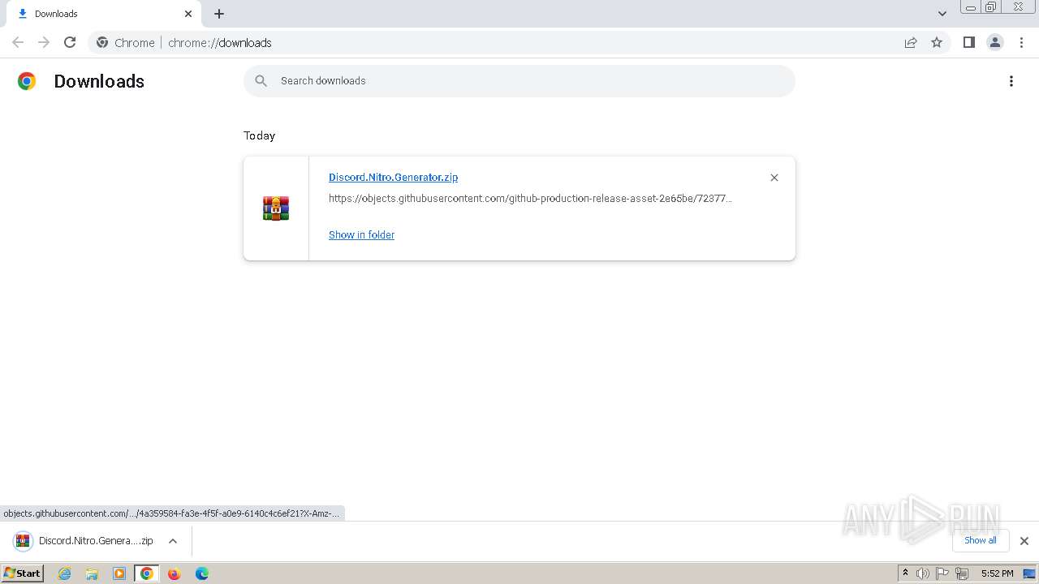Open the tab search dropdown arrow
The height and width of the screenshot is (584, 1039).
(x=942, y=14)
